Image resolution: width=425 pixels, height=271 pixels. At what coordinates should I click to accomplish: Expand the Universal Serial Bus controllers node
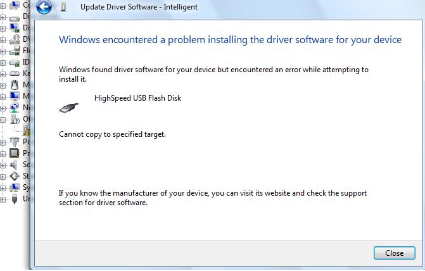click(3, 199)
